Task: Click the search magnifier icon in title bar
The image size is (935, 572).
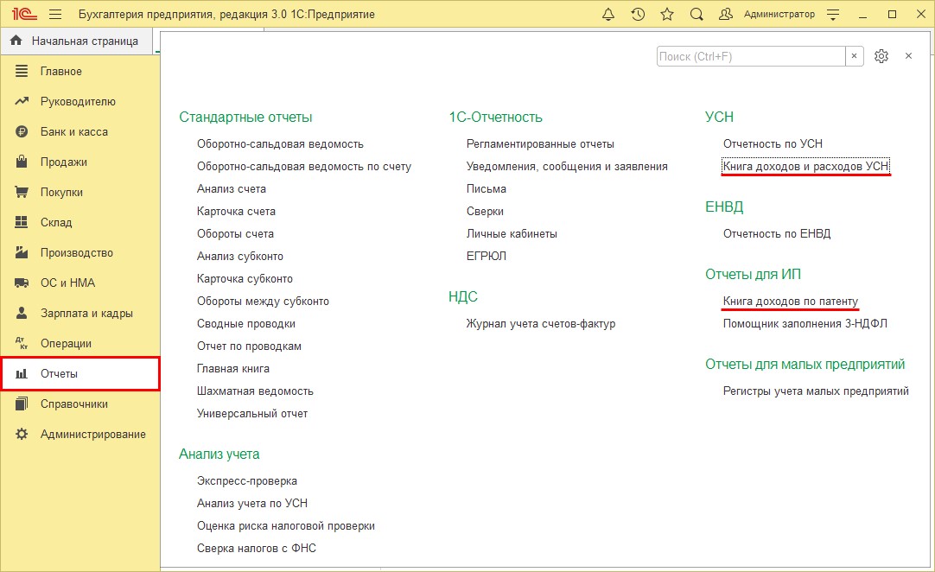Action: 696,15
